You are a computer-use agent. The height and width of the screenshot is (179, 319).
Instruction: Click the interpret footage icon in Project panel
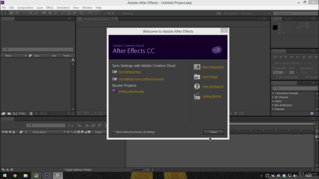[3, 113]
